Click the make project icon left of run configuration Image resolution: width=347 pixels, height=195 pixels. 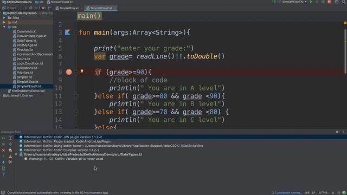tap(274, 2)
